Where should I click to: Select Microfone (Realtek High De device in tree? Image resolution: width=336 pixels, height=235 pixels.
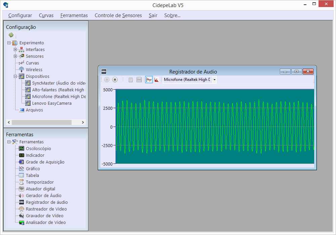(x=59, y=97)
